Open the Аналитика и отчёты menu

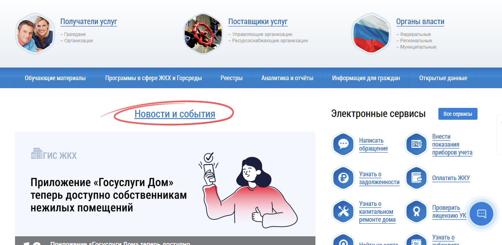click(287, 78)
